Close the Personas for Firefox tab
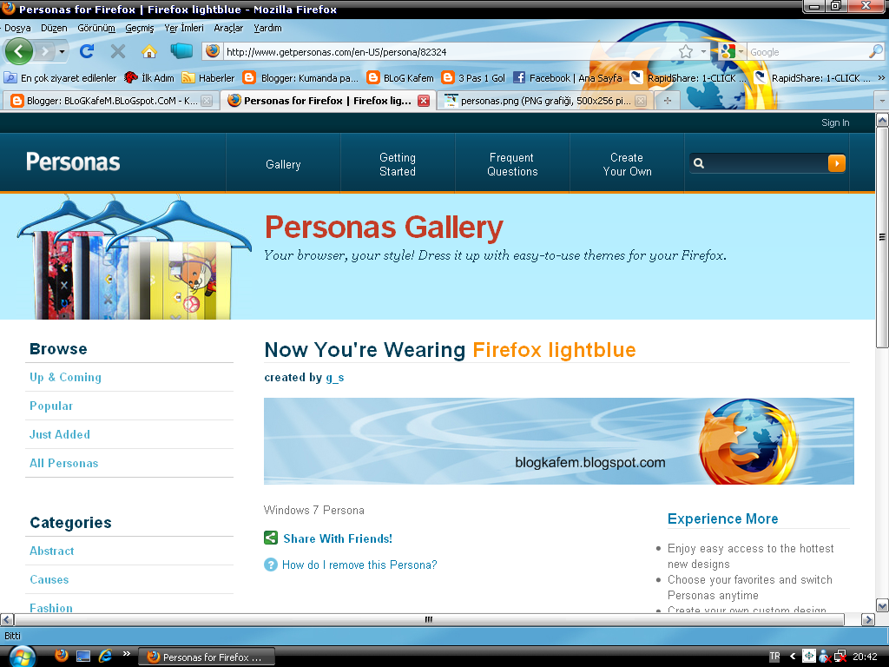 click(x=423, y=101)
